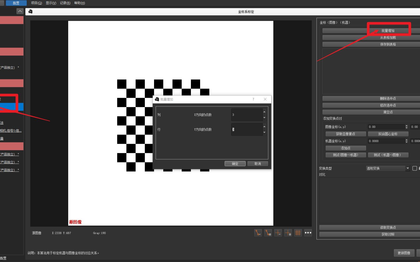Collapse the left panel with the up-chevron button
The height and width of the screenshot is (262, 420).
[20, 11]
